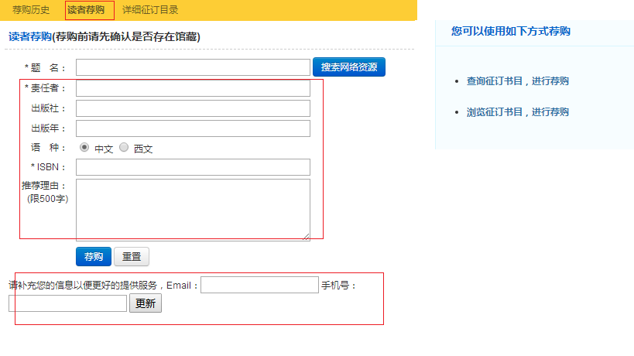Focus the 题名 title input field
The height and width of the screenshot is (356, 634).
(193, 67)
